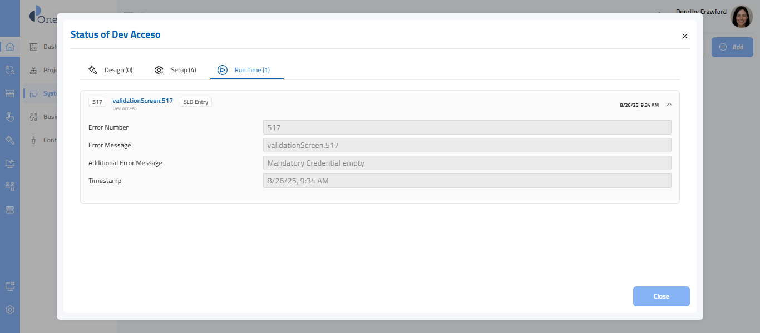Click the Error Number field showing 517
760x333 pixels.
click(467, 127)
